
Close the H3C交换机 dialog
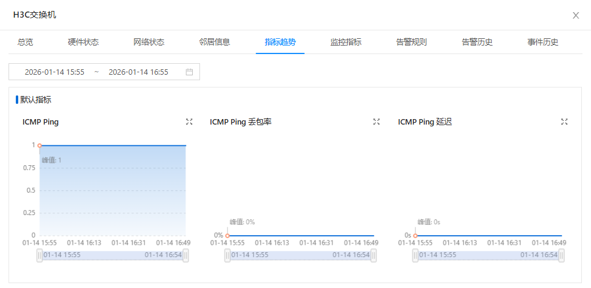576,15
